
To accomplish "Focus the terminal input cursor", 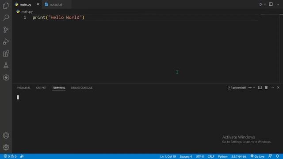I will click(x=18, y=97).
